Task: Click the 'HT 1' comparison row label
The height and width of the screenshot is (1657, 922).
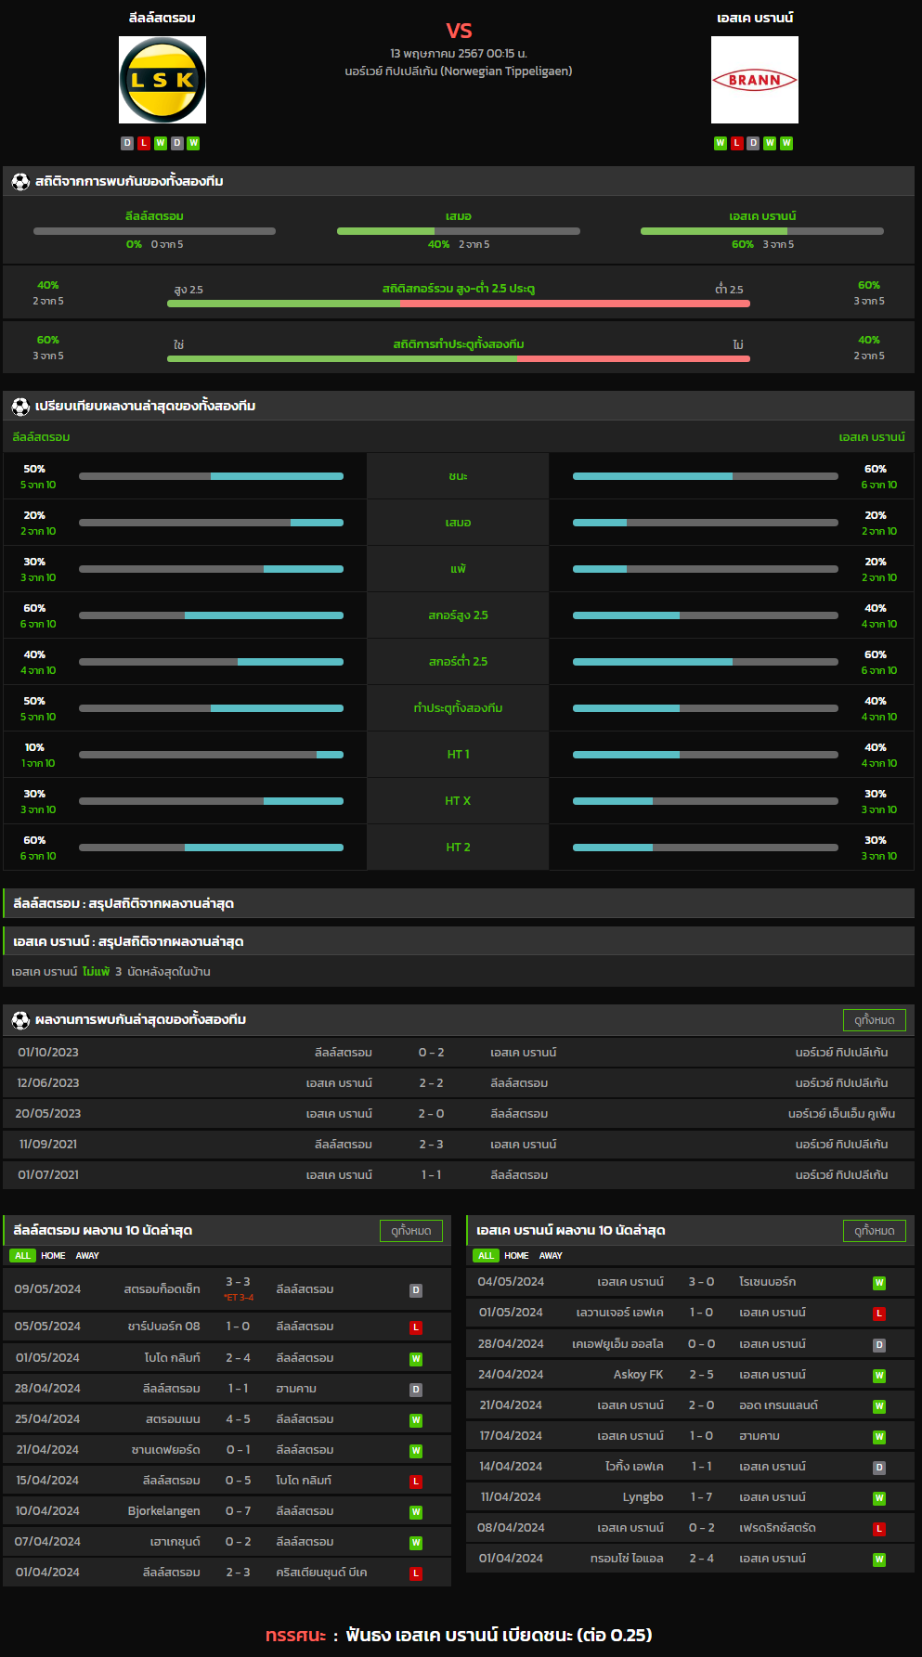Action: [x=458, y=755]
